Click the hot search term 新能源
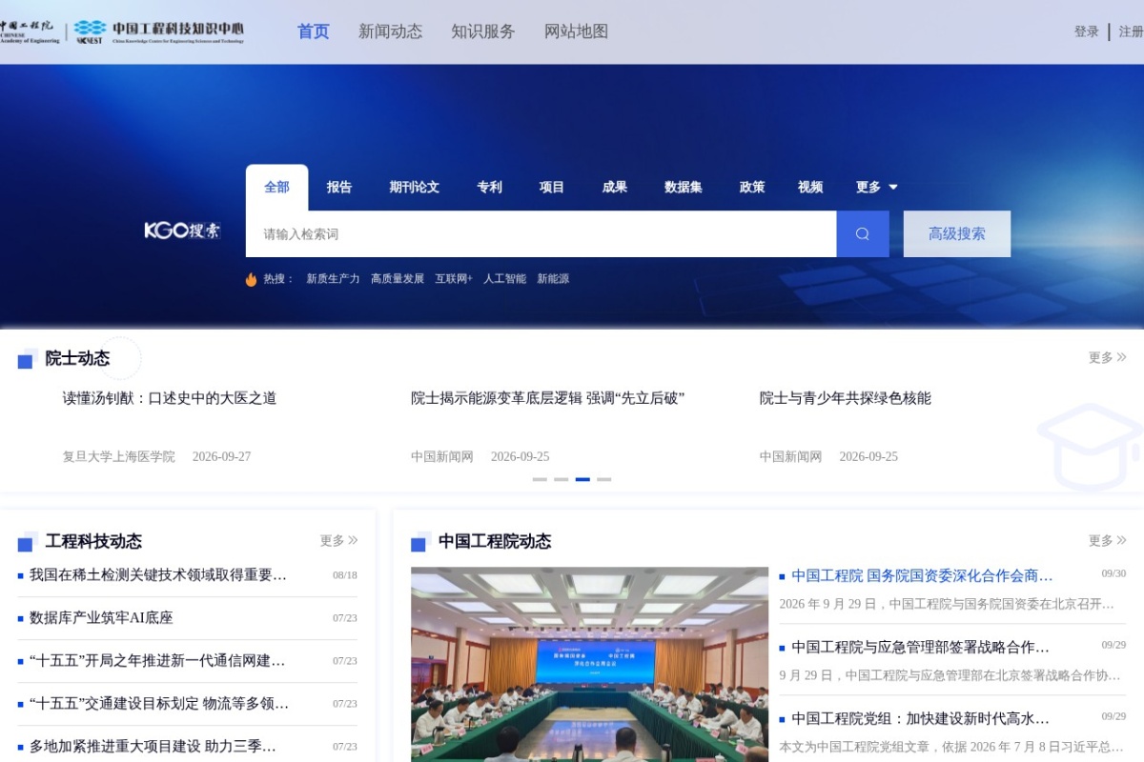Screen dimensions: 1144x762 [x=553, y=279]
